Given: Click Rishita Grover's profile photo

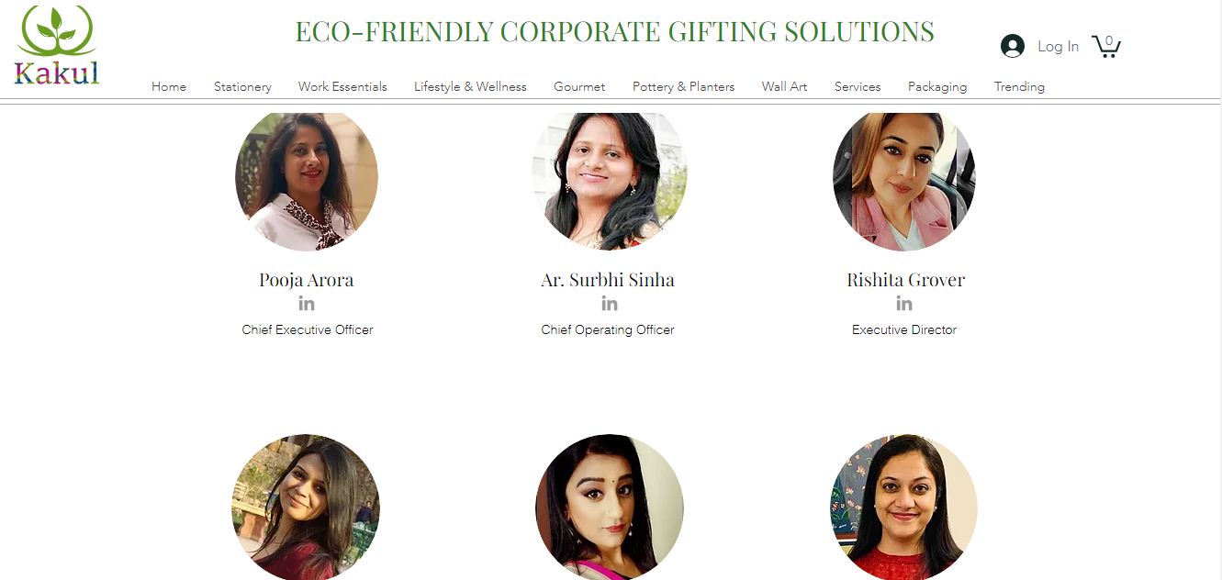Looking at the screenshot, I should click(904, 180).
